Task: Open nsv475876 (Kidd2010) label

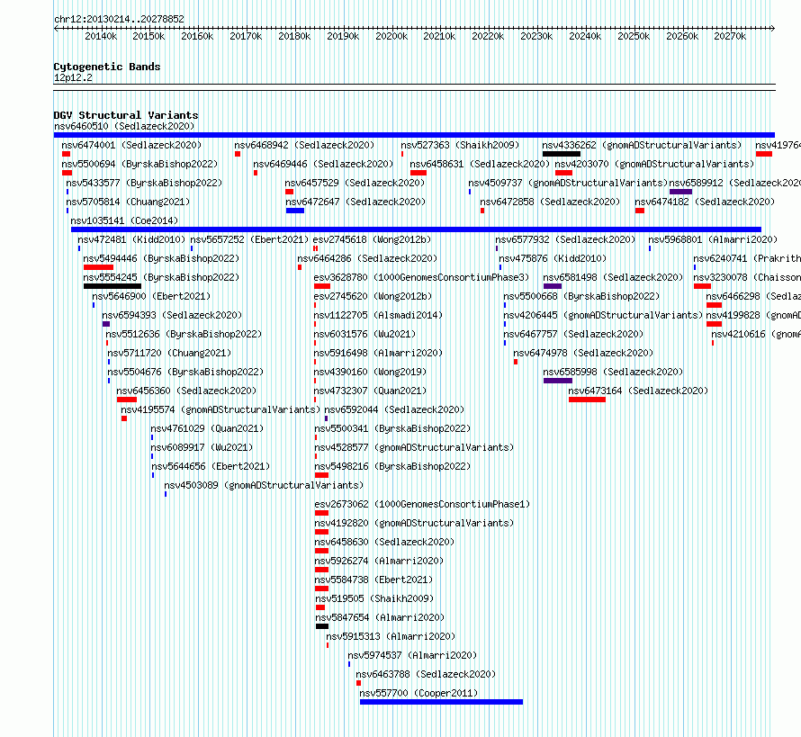Action: [x=553, y=258]
